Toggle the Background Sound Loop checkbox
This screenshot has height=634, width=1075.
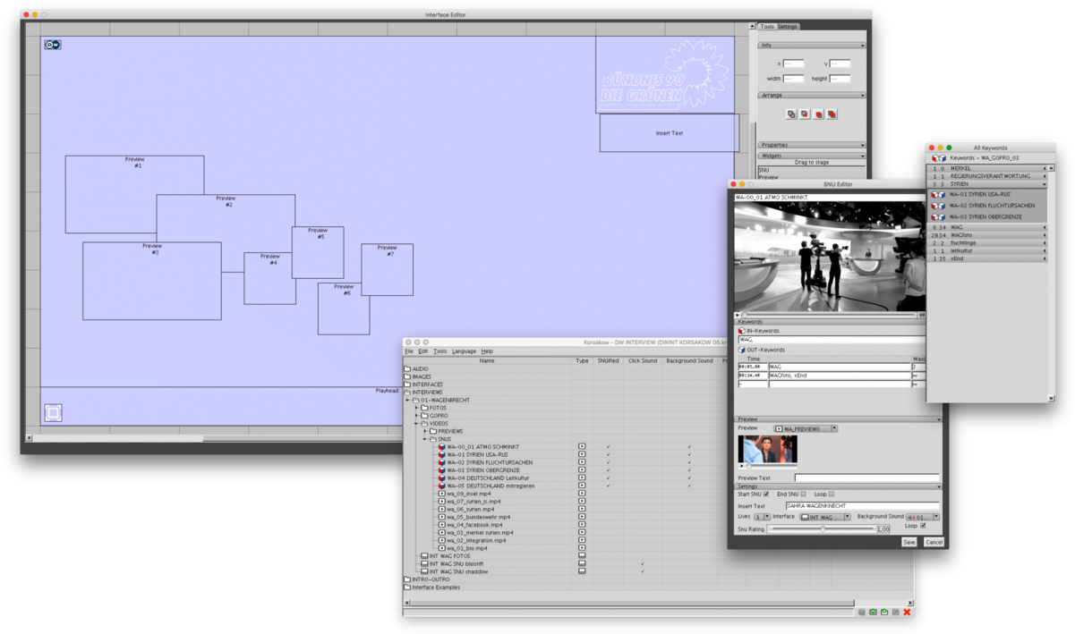point(923,526)
